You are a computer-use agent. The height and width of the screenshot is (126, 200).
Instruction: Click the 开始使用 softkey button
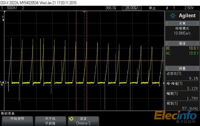pos(17,121)
